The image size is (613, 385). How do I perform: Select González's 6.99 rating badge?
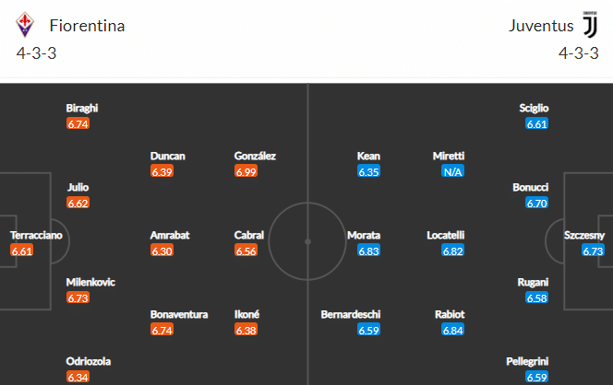pyautogui.click(x=246, y=171)
